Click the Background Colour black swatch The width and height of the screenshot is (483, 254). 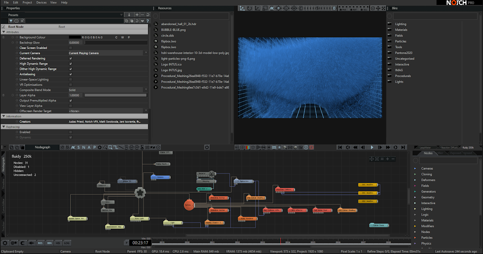click(x=75, y=37)
